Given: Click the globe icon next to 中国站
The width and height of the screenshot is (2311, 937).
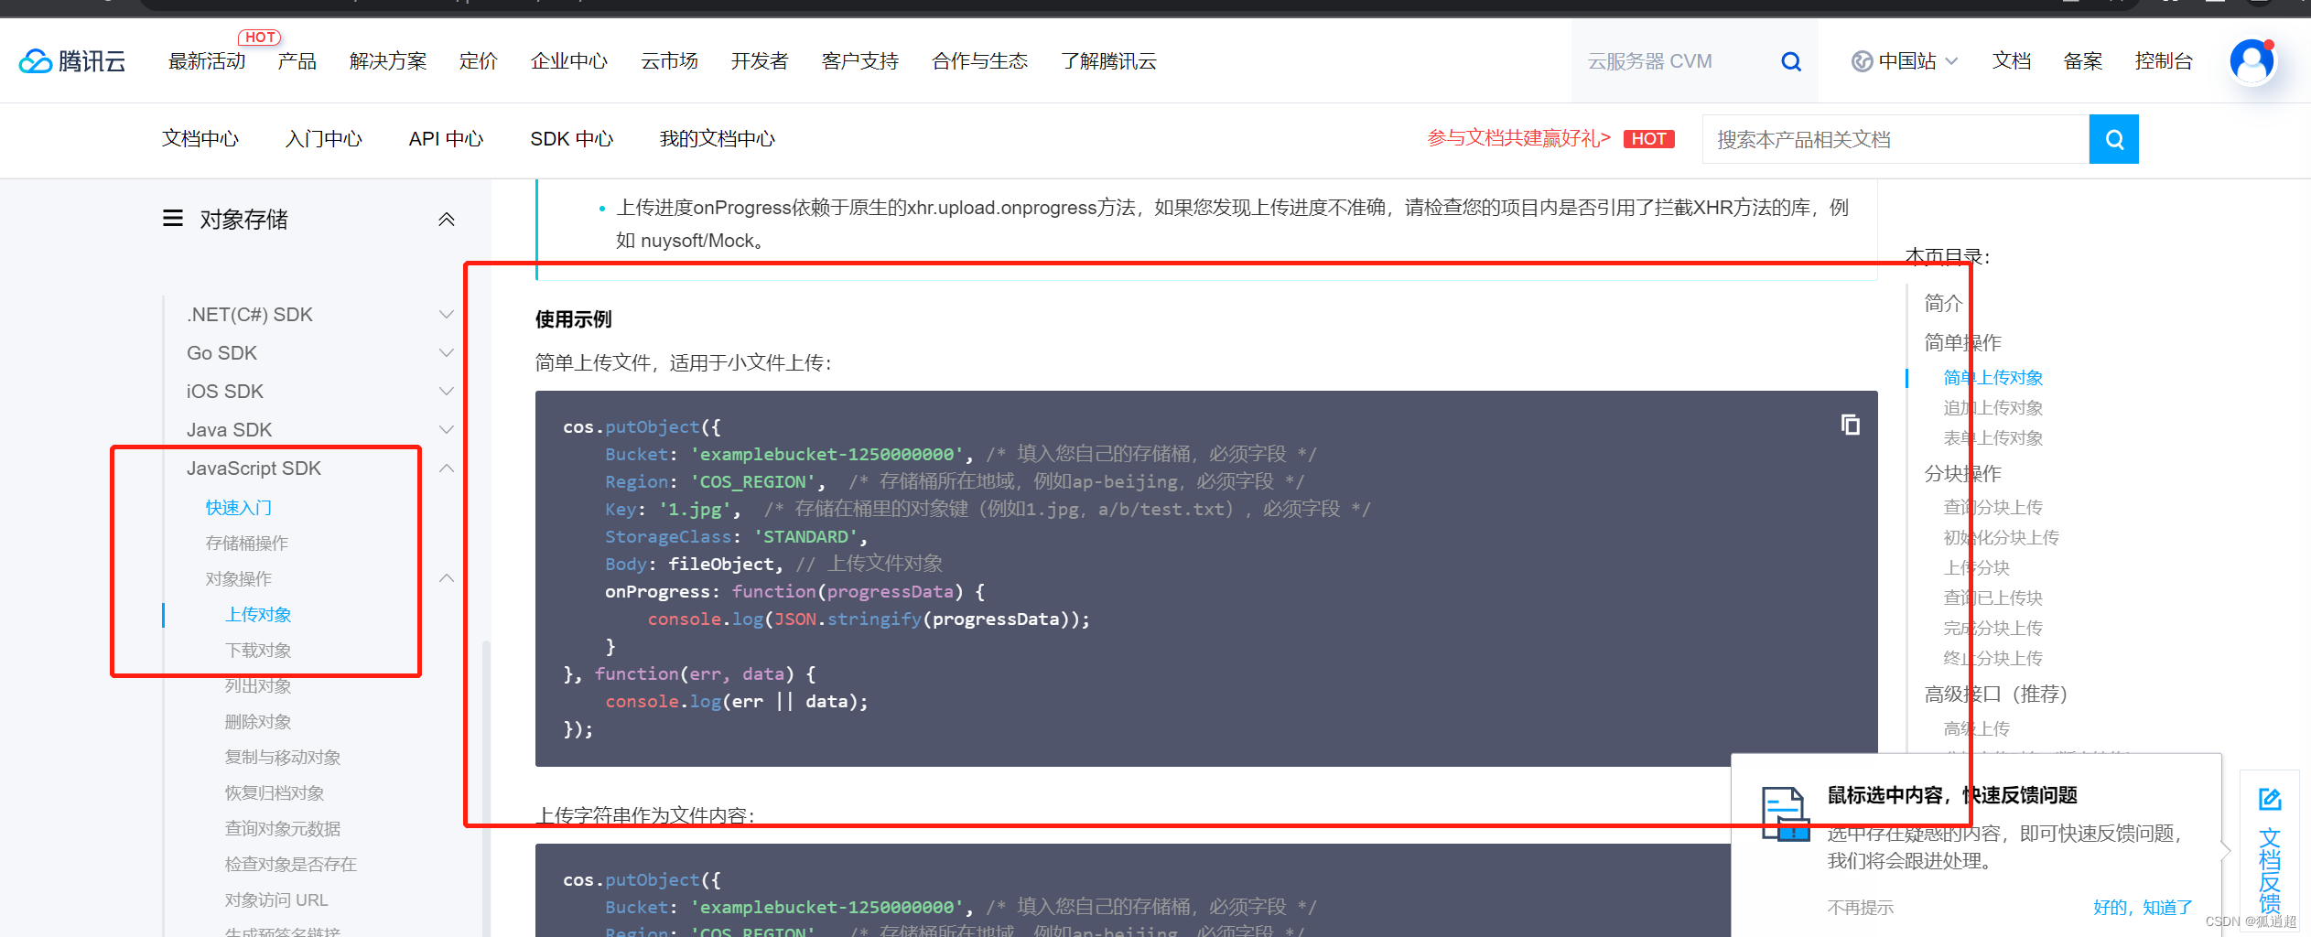Looking at the screenshot, I should 1862,60.
